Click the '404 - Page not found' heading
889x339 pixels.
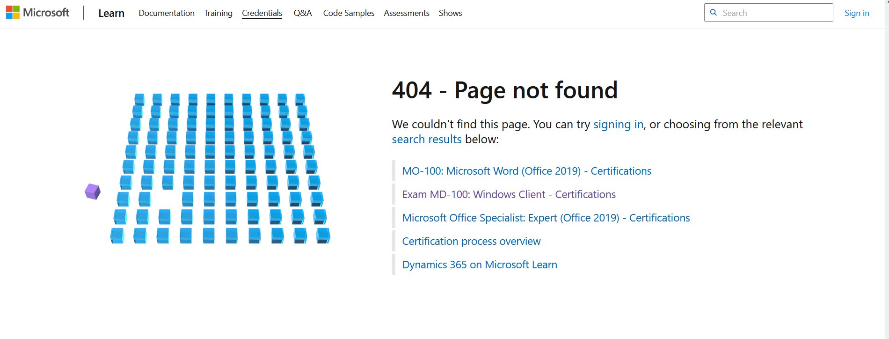point(505,90)
